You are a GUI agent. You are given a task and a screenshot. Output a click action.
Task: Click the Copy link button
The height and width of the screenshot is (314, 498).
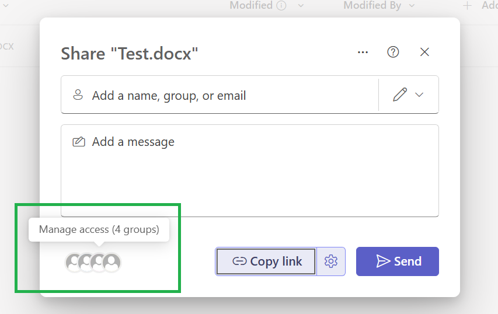[x=266, y=261]
